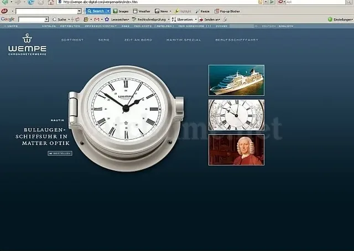Click the Bestellen order button
Viewport: 354px width, 251px height.
[60, 153]
